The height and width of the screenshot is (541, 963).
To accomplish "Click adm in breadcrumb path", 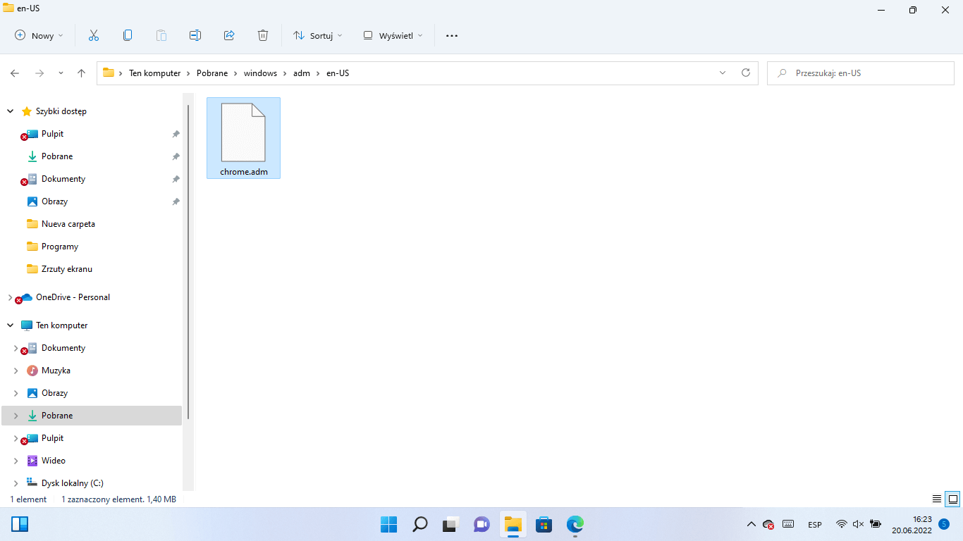I will [x=302, y=73].
